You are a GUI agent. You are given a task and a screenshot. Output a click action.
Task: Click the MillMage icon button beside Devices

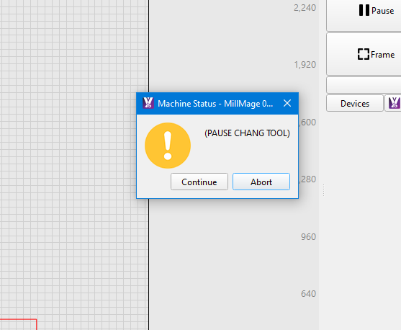coord(394,104)
